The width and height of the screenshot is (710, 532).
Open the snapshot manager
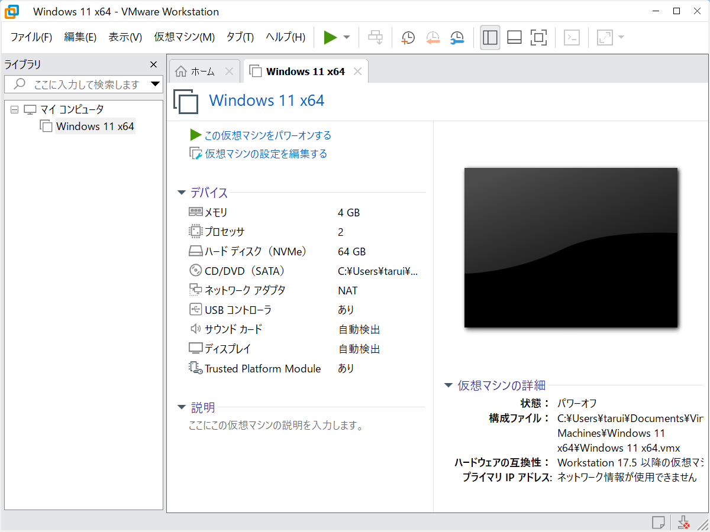pos(456,37)
